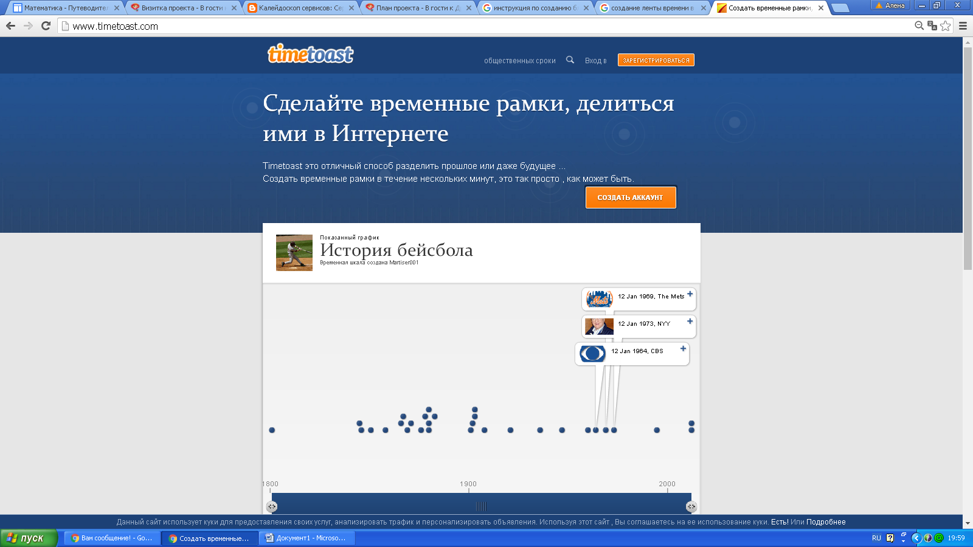Open the Подробнее cookie info link
Image resolution: width=973 pixels, height=547 pixels.
point(826,522)
